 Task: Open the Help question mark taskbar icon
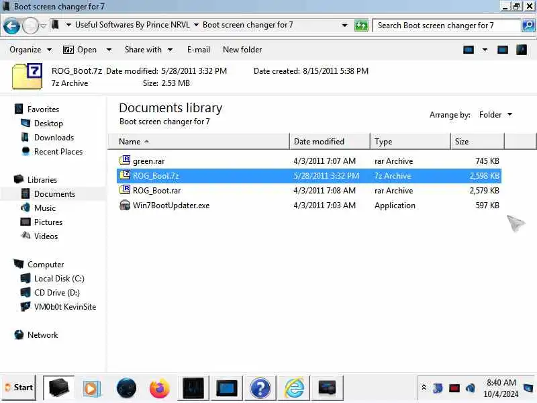click(260, 388)
